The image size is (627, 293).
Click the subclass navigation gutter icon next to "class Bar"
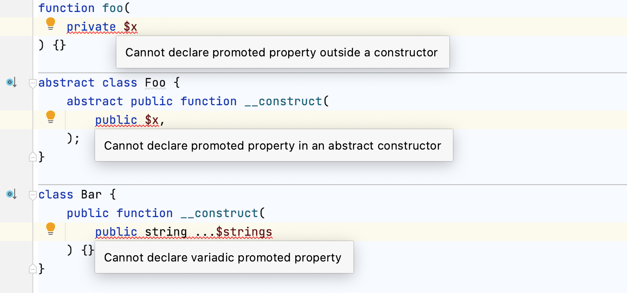[x=10, y=194]
